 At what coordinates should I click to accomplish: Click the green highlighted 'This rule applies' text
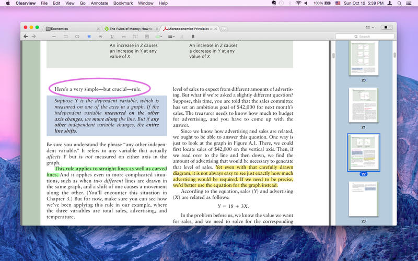pos(107,172)
